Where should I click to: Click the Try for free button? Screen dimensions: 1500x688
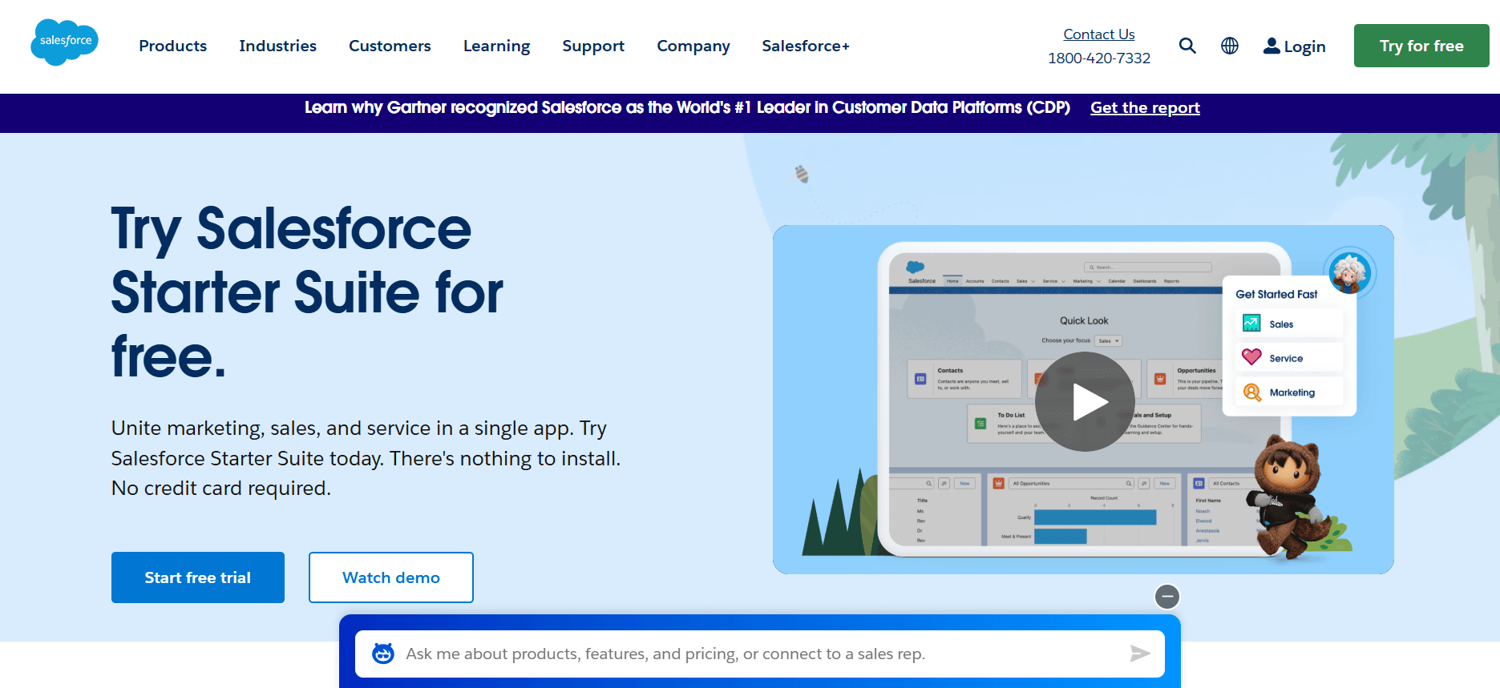(1421, 46)
